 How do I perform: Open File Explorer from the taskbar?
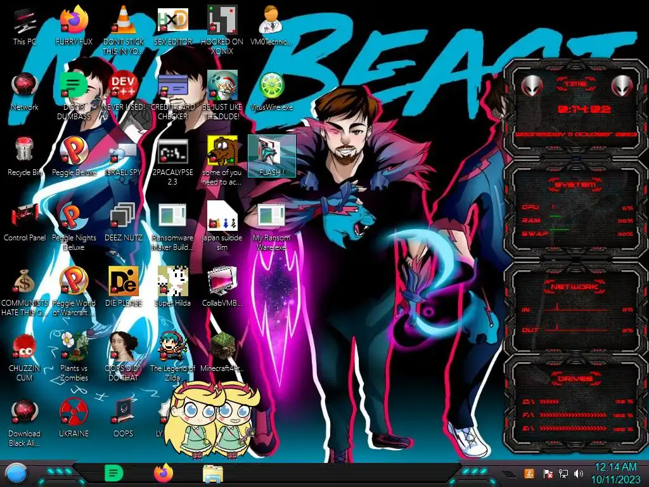(213, 474)
